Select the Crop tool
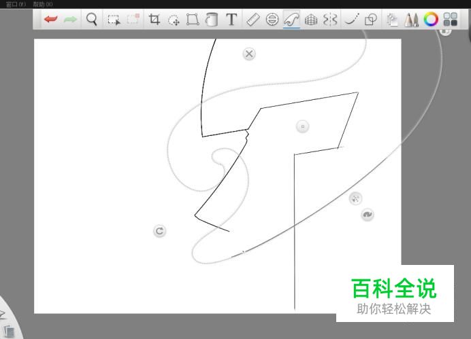Viewport: 471px width, 339px height. 154,20
